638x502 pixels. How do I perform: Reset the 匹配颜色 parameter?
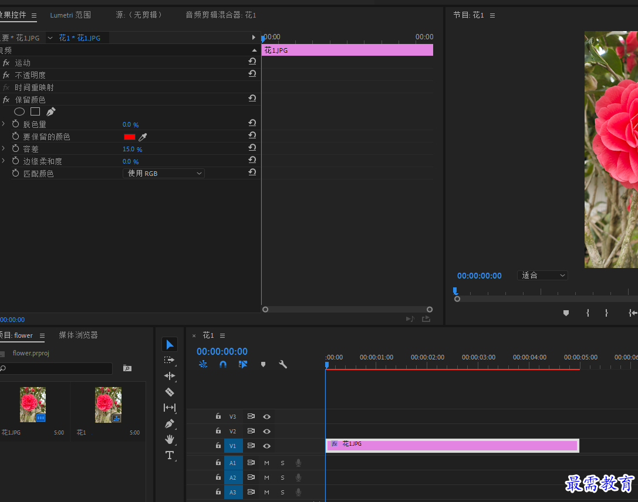pos(252,172)
